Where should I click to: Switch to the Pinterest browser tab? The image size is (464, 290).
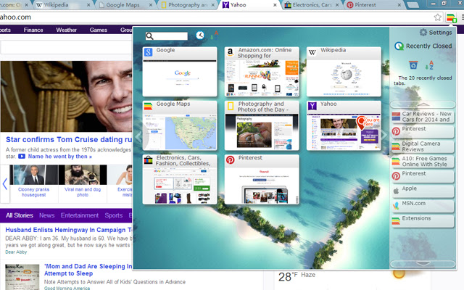click(373, 5)
